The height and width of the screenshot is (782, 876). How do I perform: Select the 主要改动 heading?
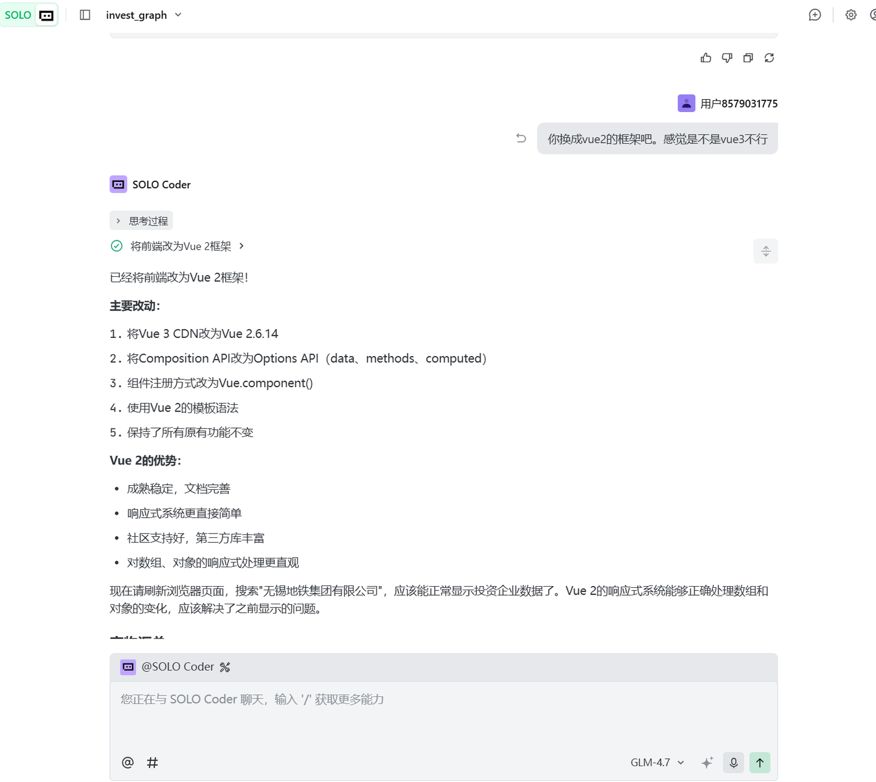coord(135,305)
